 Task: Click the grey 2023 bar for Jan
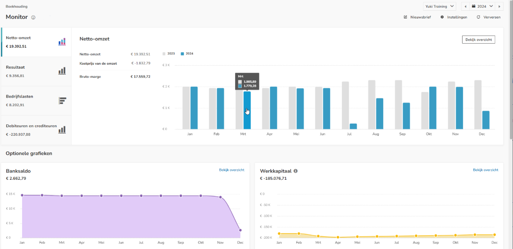point(186,108)
